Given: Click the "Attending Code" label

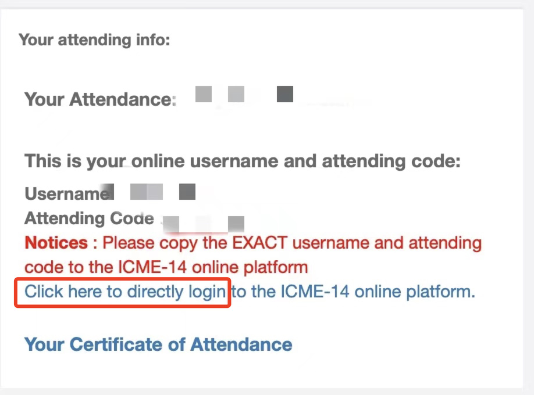Looking at the screenshot, I should (x=89, y=218).
